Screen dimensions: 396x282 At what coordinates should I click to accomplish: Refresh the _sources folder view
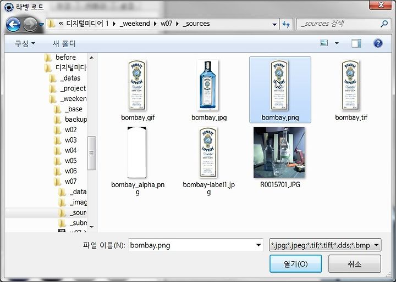pyautogui.click(x=286, y=24)
